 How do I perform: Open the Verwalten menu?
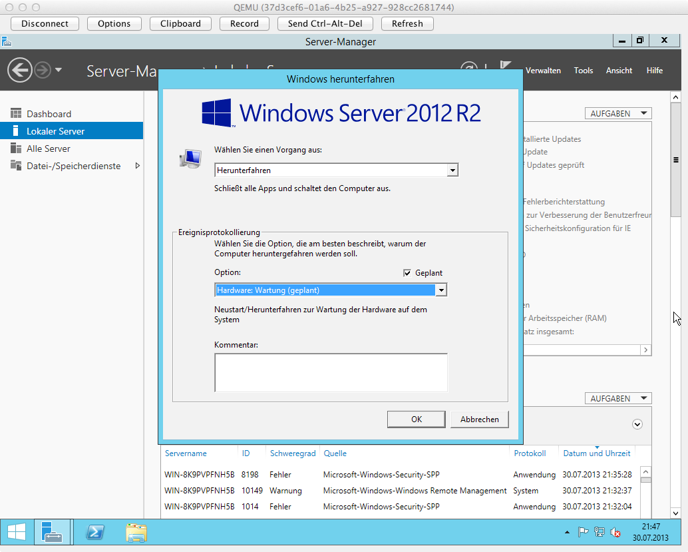[543, 71]
